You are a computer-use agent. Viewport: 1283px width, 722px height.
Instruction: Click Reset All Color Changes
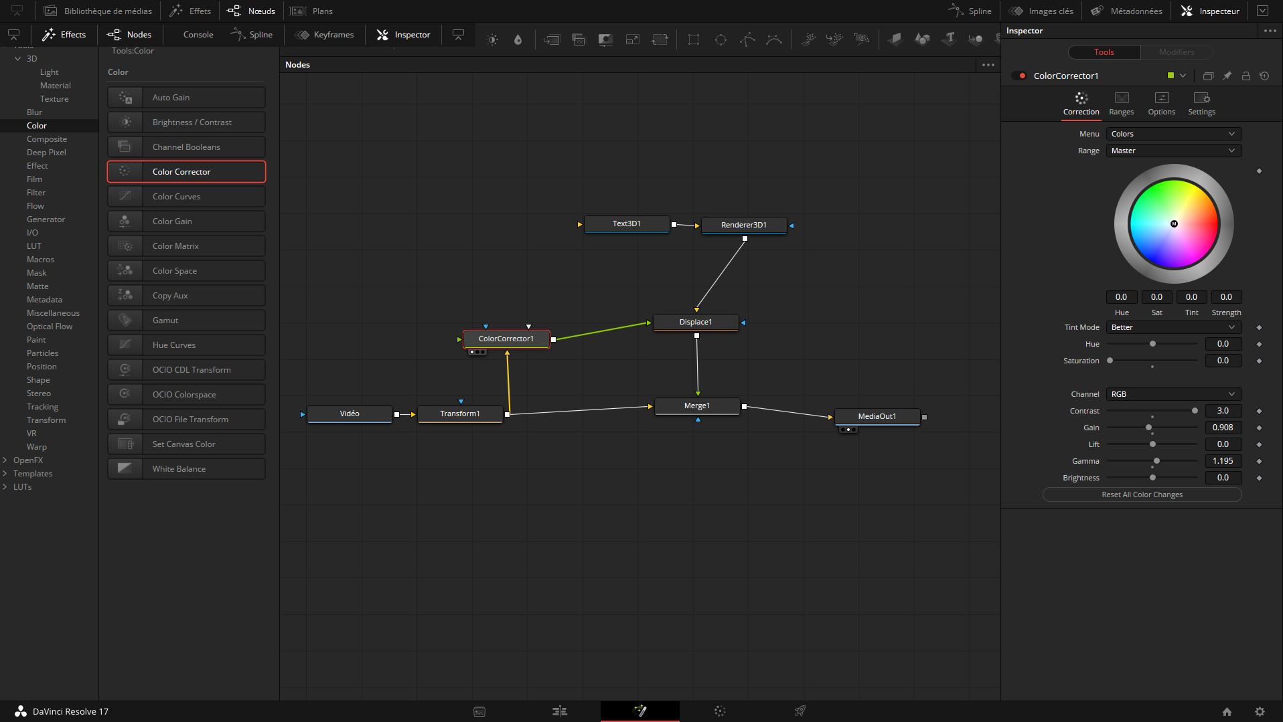[x=1142, y=494]
